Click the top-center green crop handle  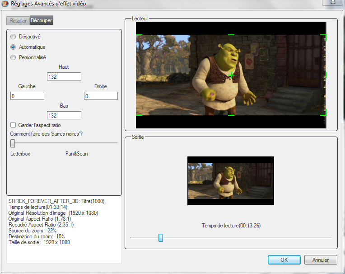click(x=231, y=35)
